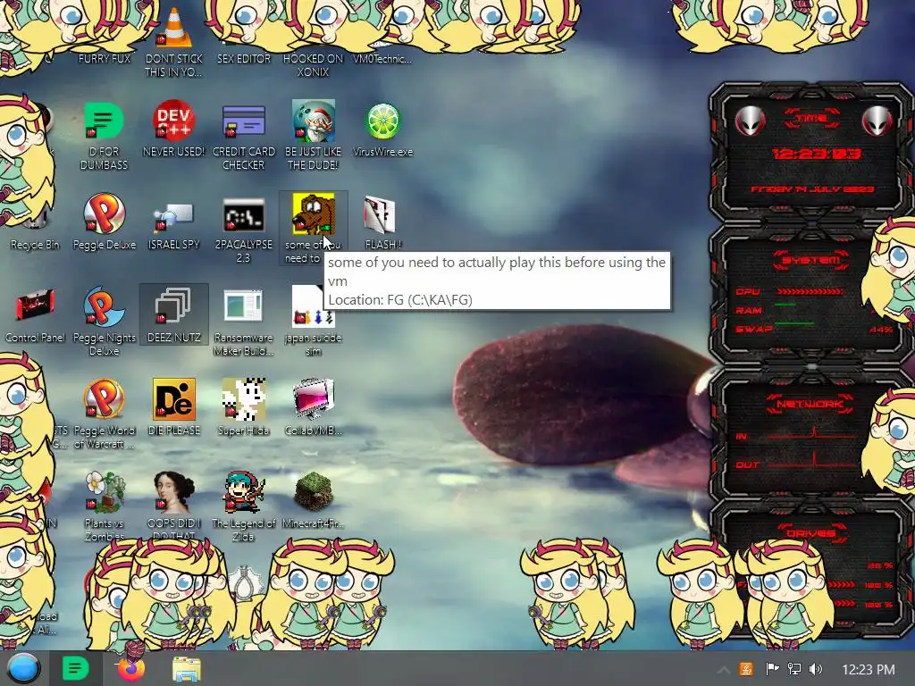
Task: Open the DIE PLEASE desktop icon
Action: point(174,399)
